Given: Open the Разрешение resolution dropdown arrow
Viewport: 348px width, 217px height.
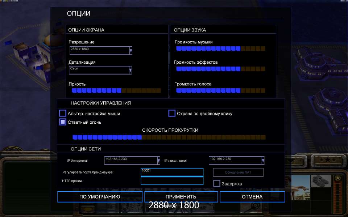Looking at the screenshot, I should (x=131, y=51).
